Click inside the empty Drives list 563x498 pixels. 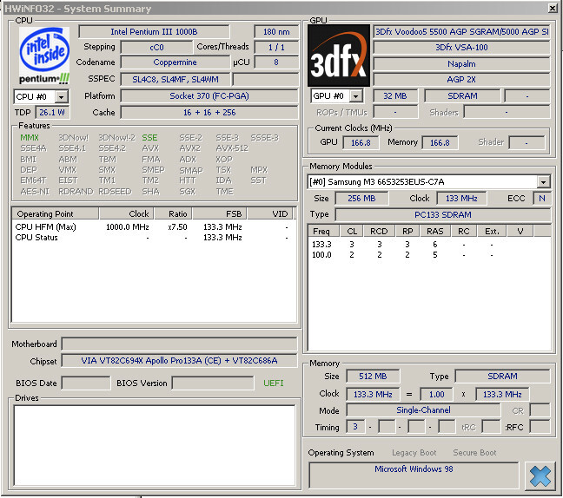(x=155, y=445)
